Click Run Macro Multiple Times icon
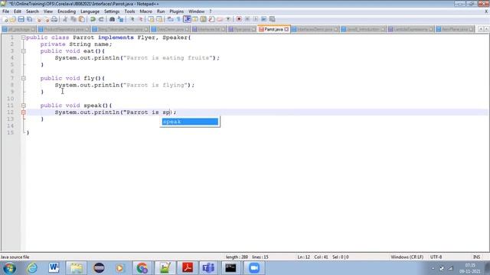The image size is (490, 275). (x=263, y=19)
